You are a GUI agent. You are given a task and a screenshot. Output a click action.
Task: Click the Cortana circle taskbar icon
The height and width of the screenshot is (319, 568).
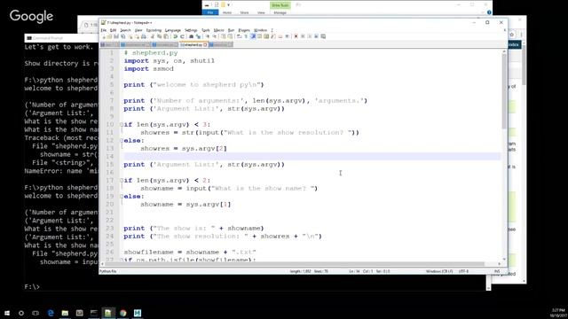click(21, 313)
